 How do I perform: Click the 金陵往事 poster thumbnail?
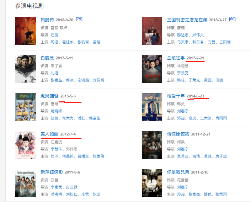pos(152,69)
